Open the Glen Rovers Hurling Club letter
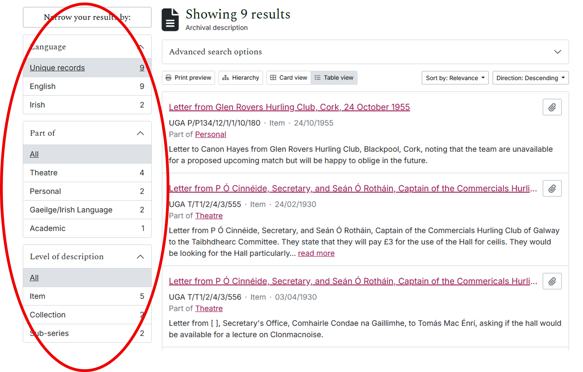The height and width of the screenshot is (372, 583). [289, 107]
